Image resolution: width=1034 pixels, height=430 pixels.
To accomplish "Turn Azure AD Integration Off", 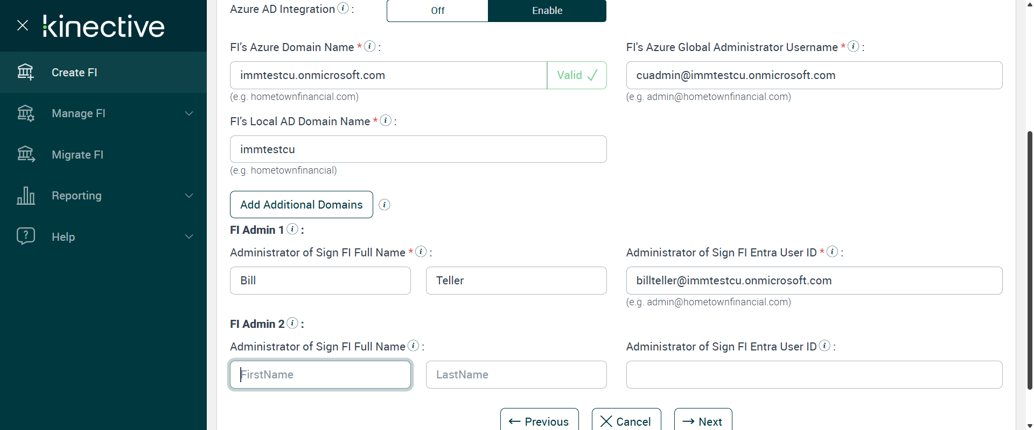I will [437, 11].
